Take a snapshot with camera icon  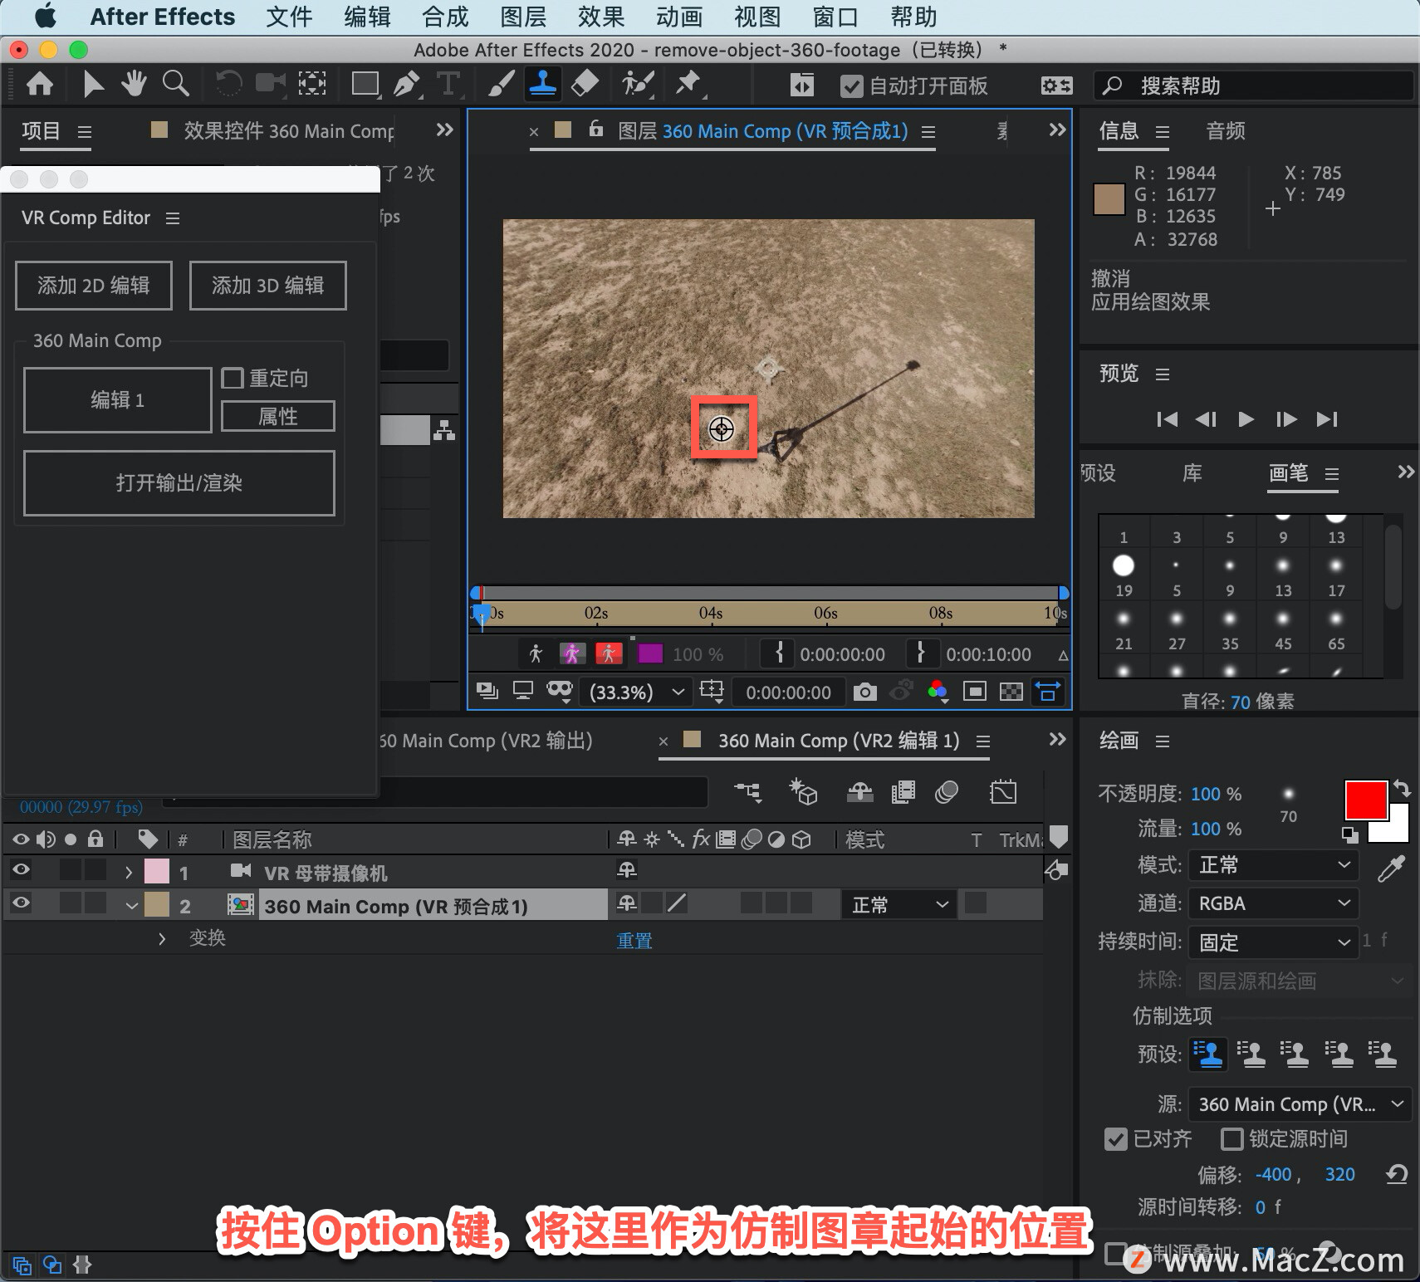(864, 692)
